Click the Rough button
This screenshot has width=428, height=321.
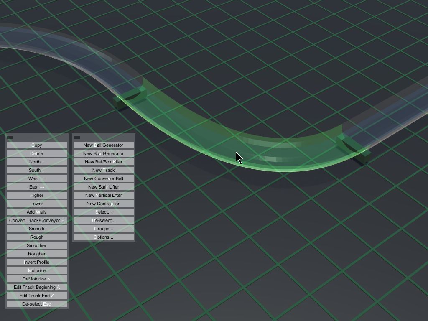[37, 237]
